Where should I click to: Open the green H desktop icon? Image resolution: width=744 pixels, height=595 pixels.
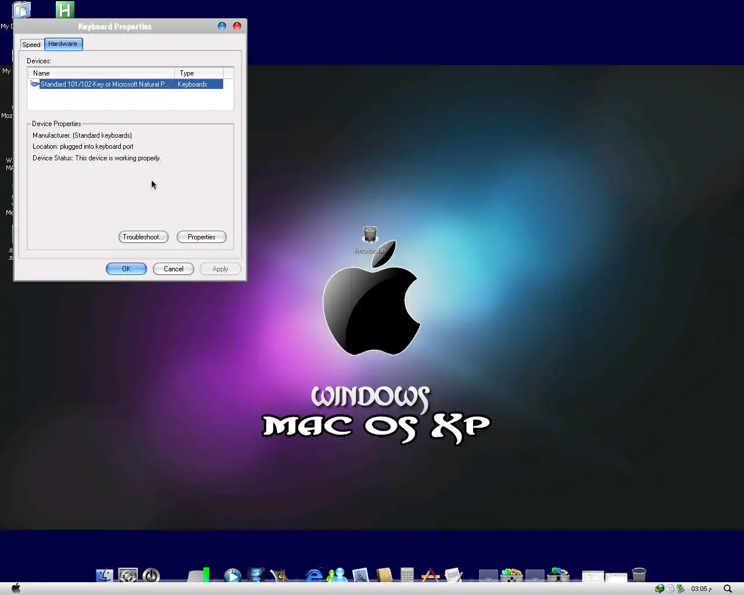tap(65, 9)
